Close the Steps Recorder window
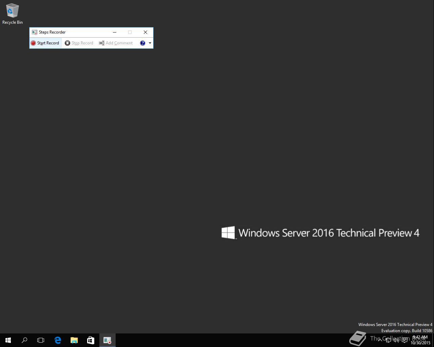Image resolution: width=434 pixels, height=347 pixels. point(145,32)
